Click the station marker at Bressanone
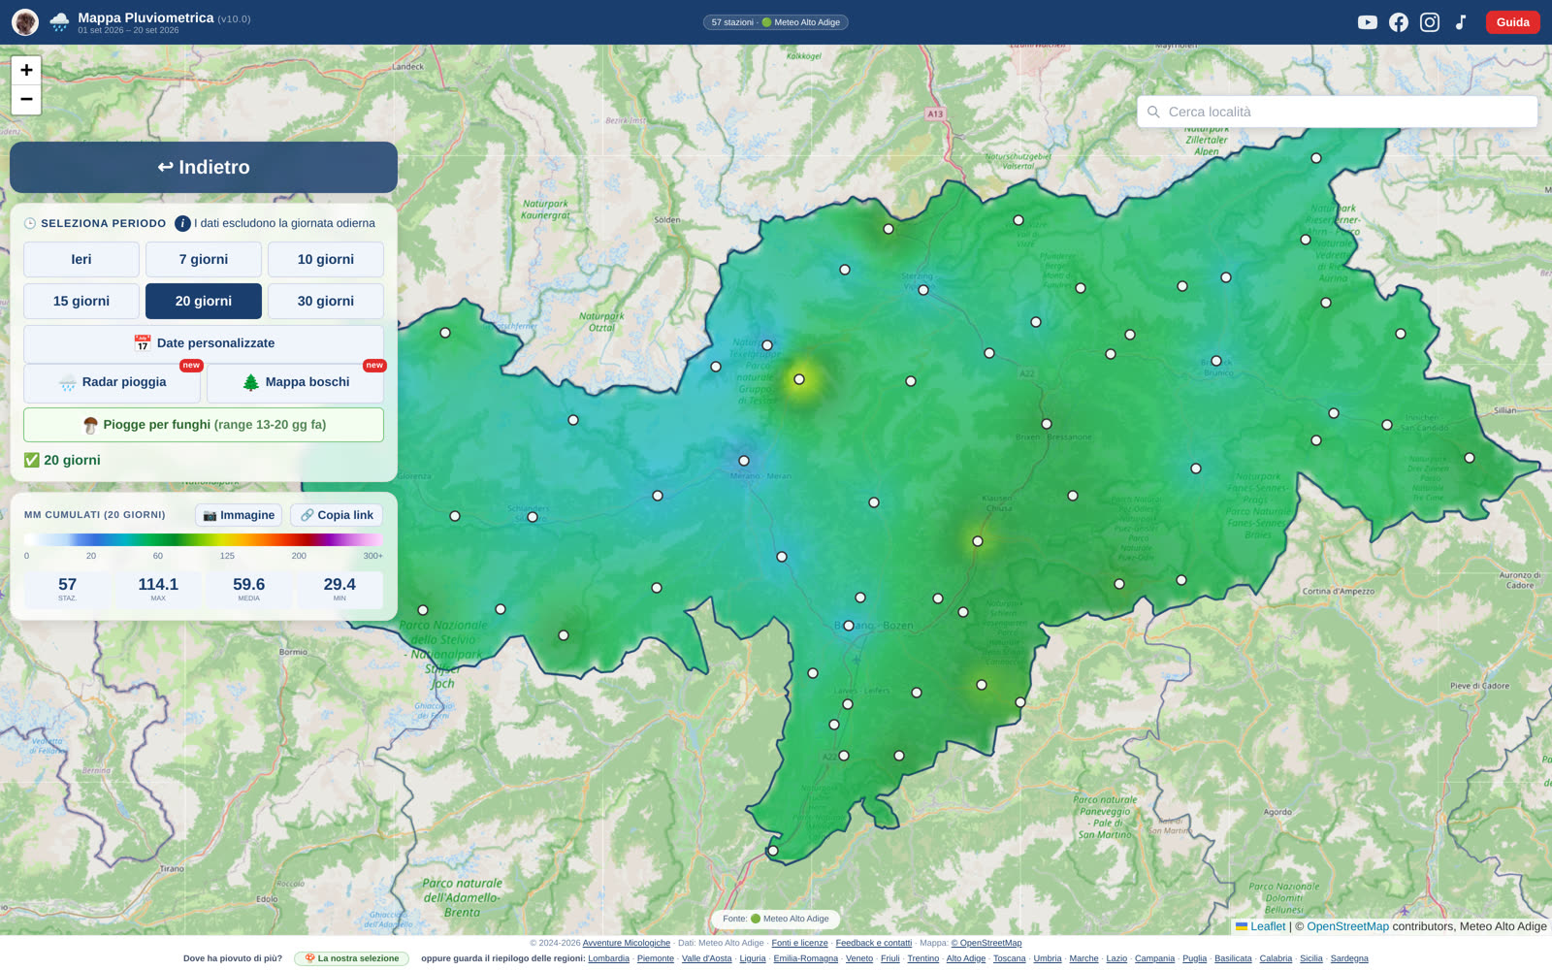1552x970 pixels. click(x=1047, y=424)
